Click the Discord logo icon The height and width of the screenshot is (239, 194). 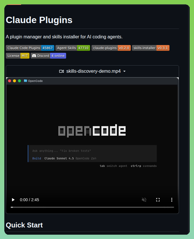tap(34, 56)
